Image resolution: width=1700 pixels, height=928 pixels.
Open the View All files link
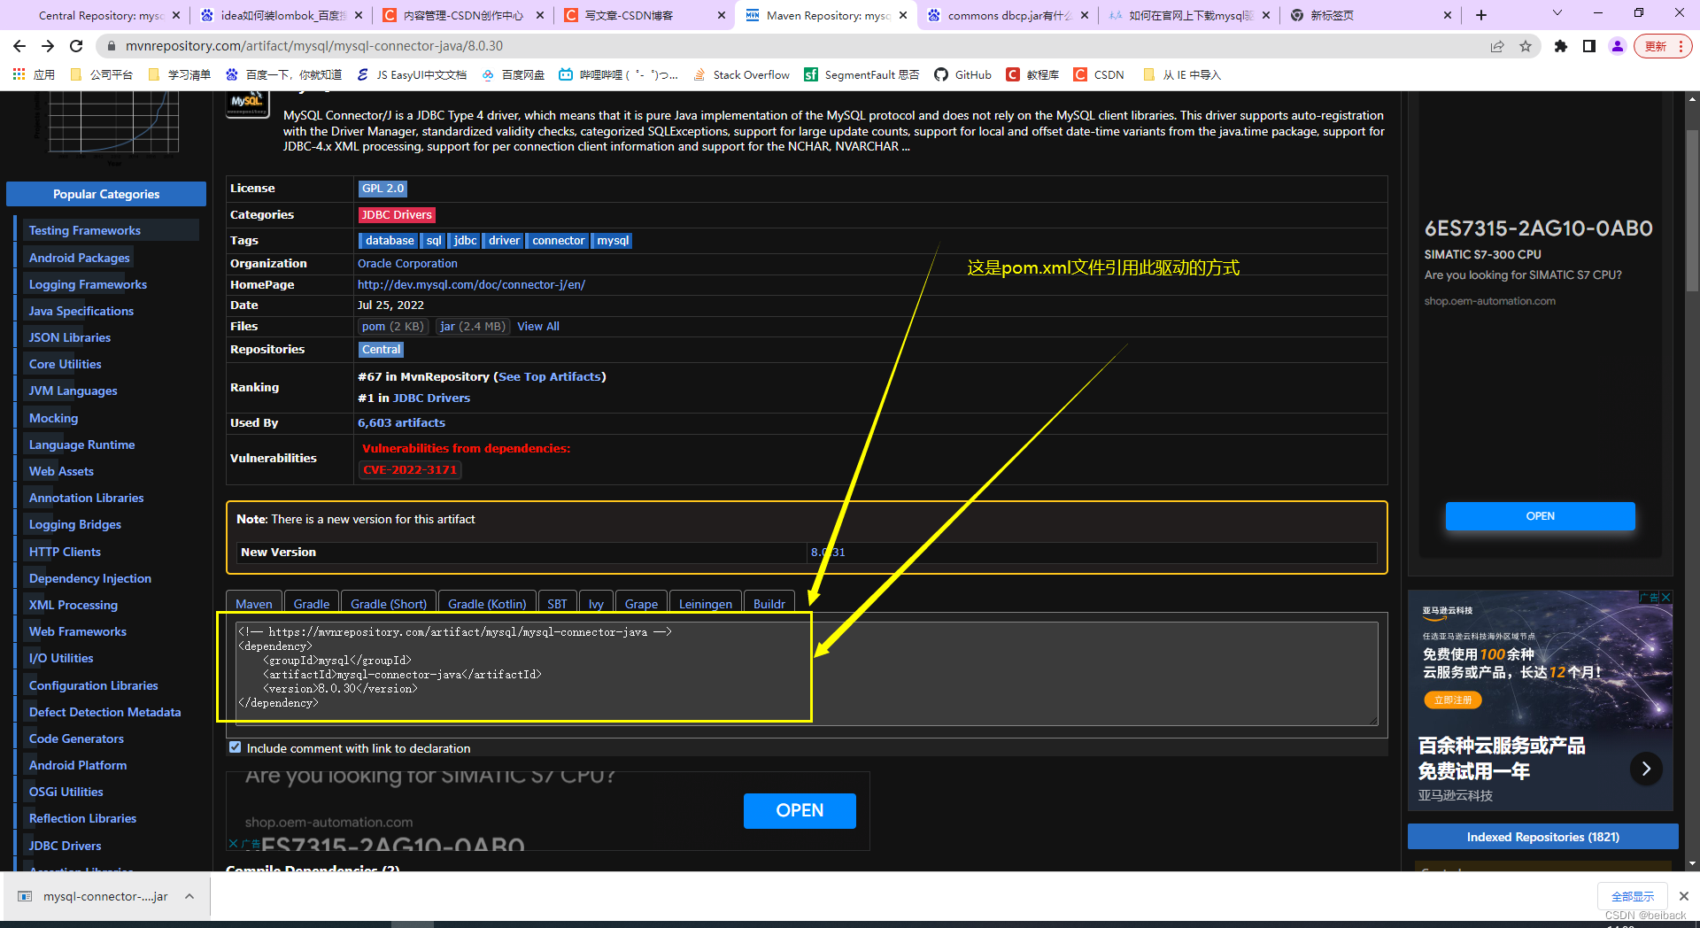[538, 326]
